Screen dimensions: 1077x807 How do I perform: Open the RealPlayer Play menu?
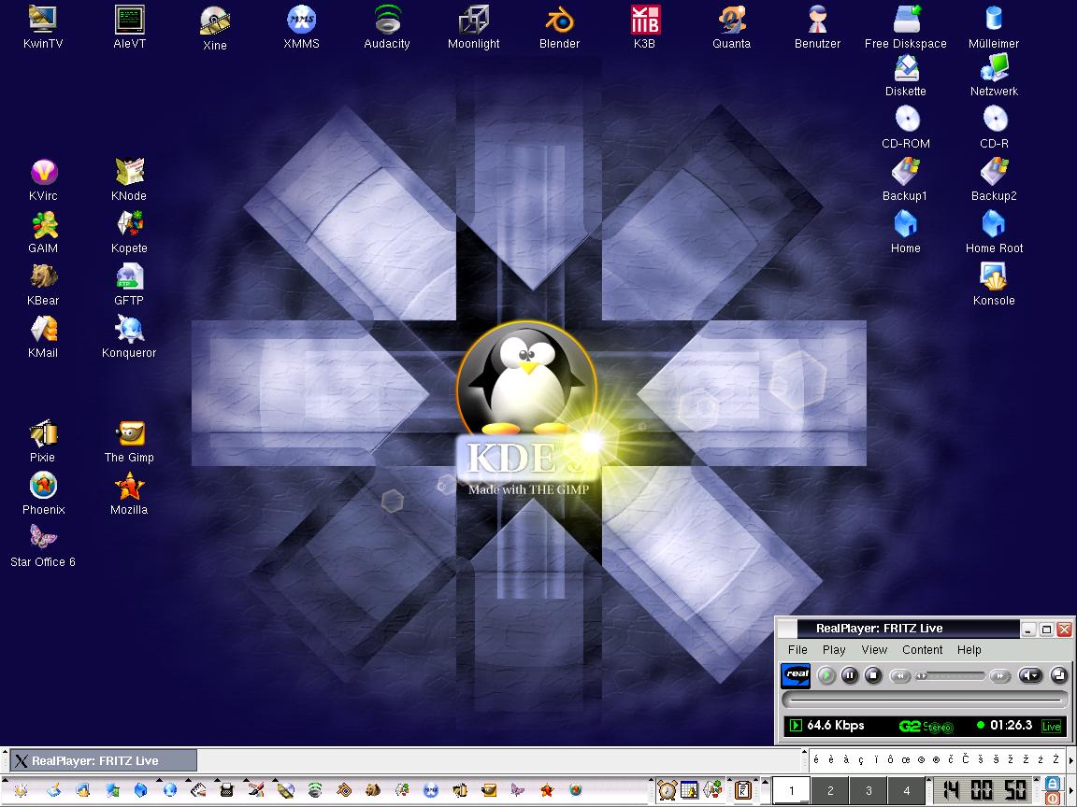834,650
